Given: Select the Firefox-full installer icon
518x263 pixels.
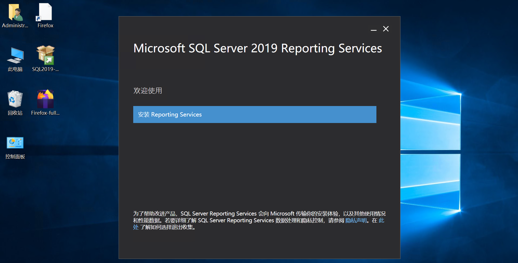Looking at the screenshot, I should coord(45,99).
